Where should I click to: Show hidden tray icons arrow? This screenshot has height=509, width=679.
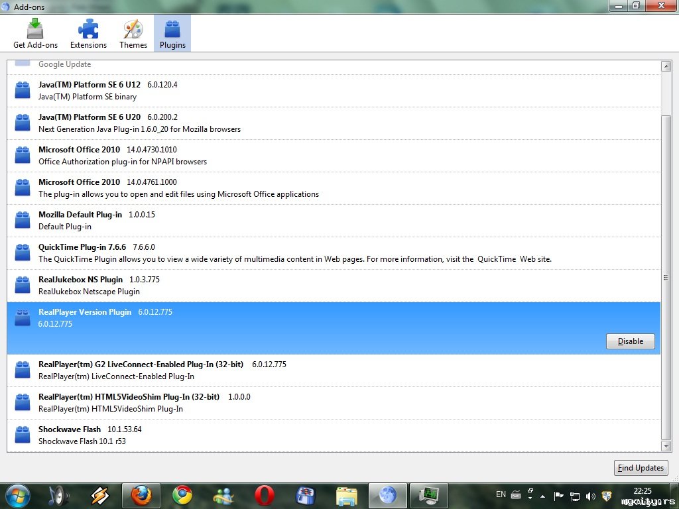(x=542, y=496)
